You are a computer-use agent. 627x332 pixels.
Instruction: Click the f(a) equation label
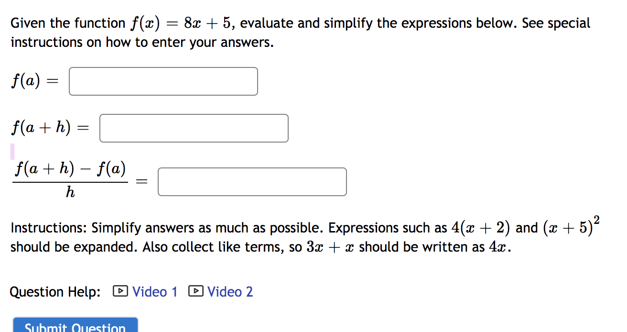(34, 80)
